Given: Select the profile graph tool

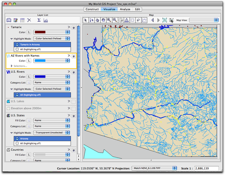Looking at the screenshot, I should click(x=144, y=20).
